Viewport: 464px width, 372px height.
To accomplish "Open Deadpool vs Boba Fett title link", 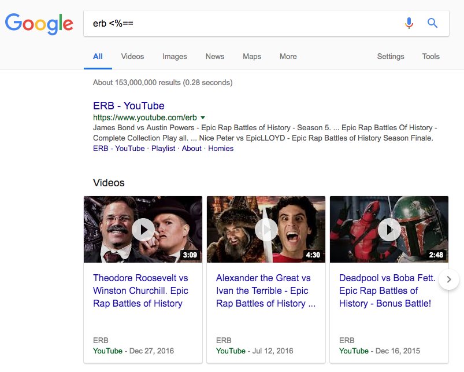I will coord(387,290).
